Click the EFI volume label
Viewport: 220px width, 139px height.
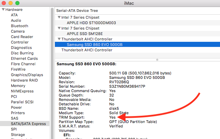click(67, 135)
